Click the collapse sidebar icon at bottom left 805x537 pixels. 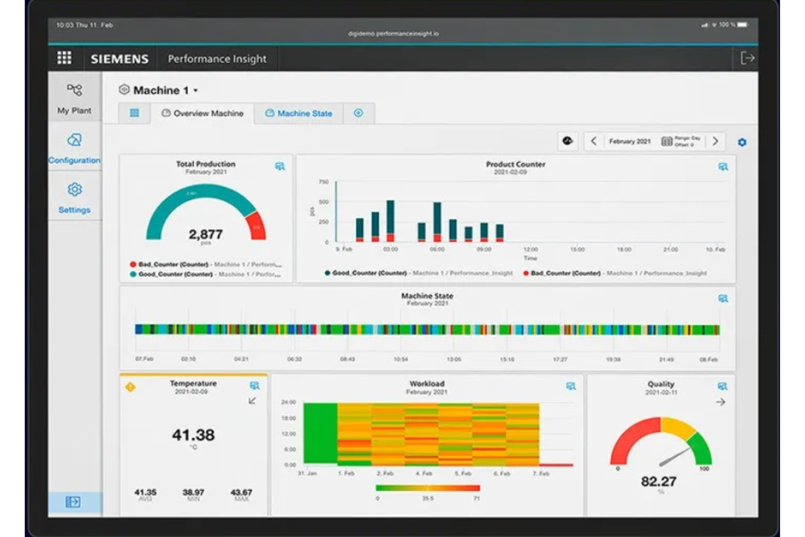[74, 502]
